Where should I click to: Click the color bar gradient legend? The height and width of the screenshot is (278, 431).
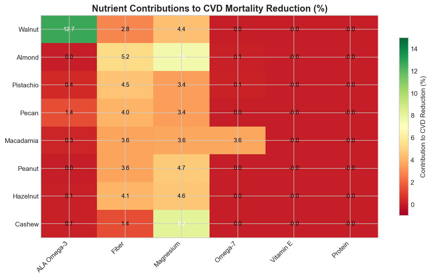pos(403,126)
